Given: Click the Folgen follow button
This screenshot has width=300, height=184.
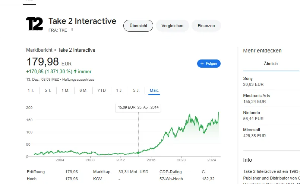Looking at the screenshot, I should (209, 64).
